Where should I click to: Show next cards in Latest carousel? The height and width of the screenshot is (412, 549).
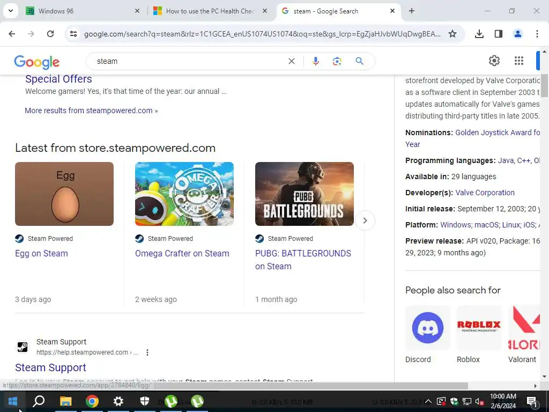[365, 220]
